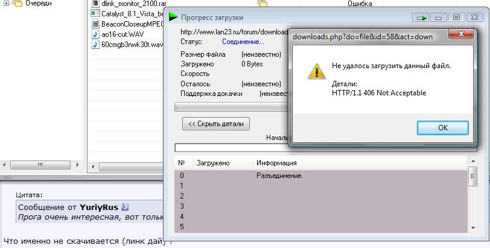
Task: Click the warning icon in error dialog
Action: [x=317, y=71]
